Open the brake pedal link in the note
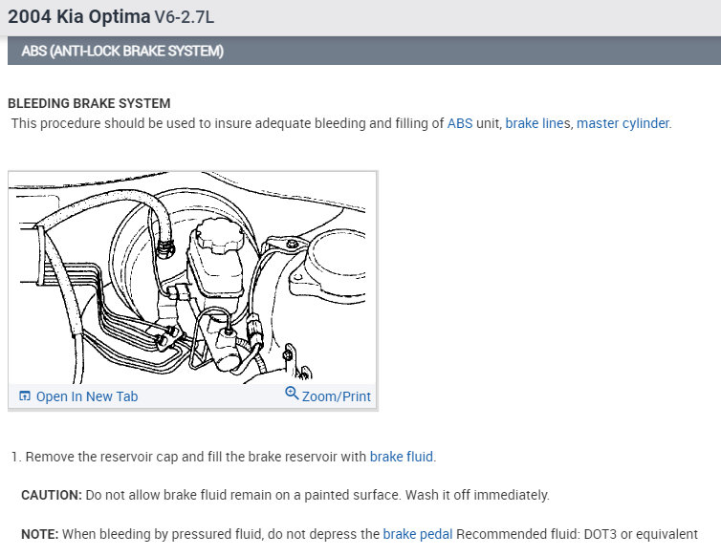 418,534
